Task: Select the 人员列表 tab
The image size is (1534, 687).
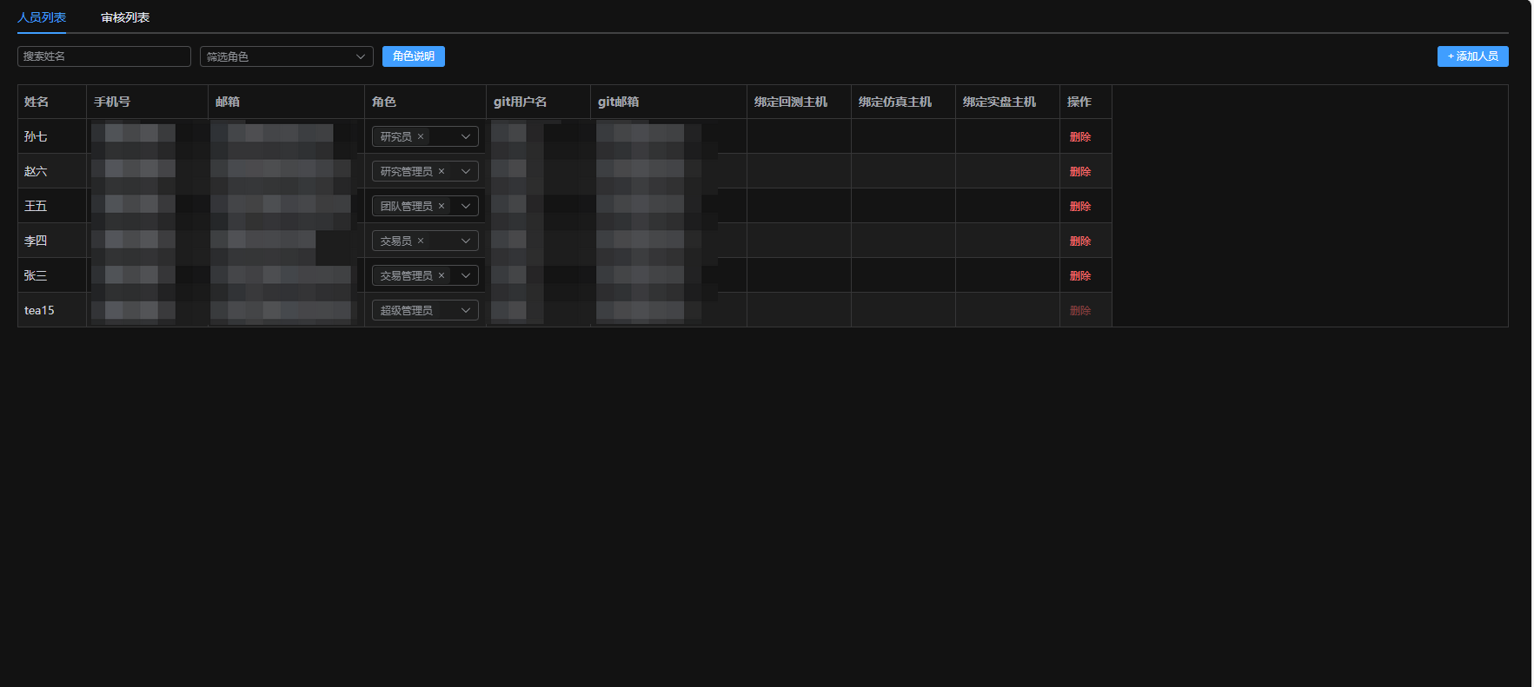Action: pos(42,17)
